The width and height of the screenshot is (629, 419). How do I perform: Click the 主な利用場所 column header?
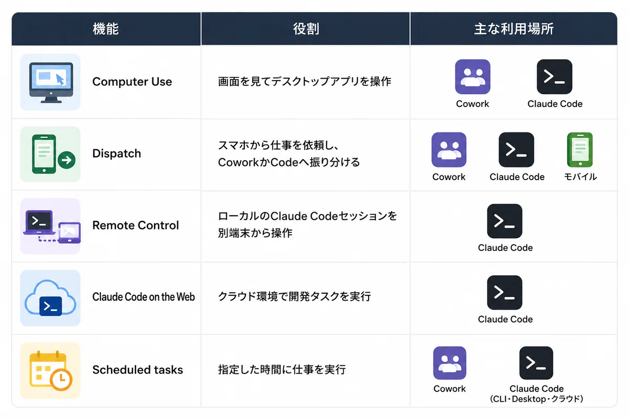[x=514, y=29]
